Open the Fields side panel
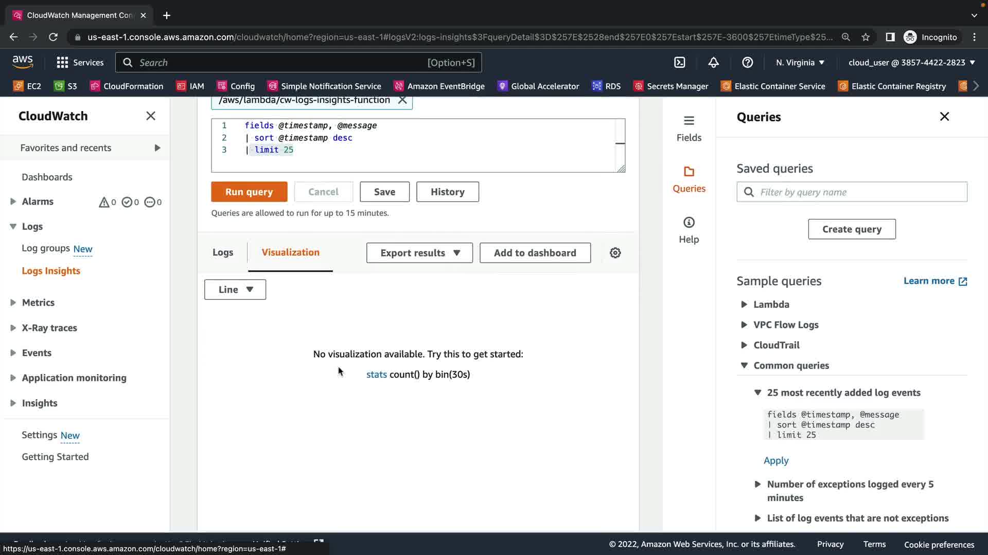 pyautogui.click(x=689, y=128)
